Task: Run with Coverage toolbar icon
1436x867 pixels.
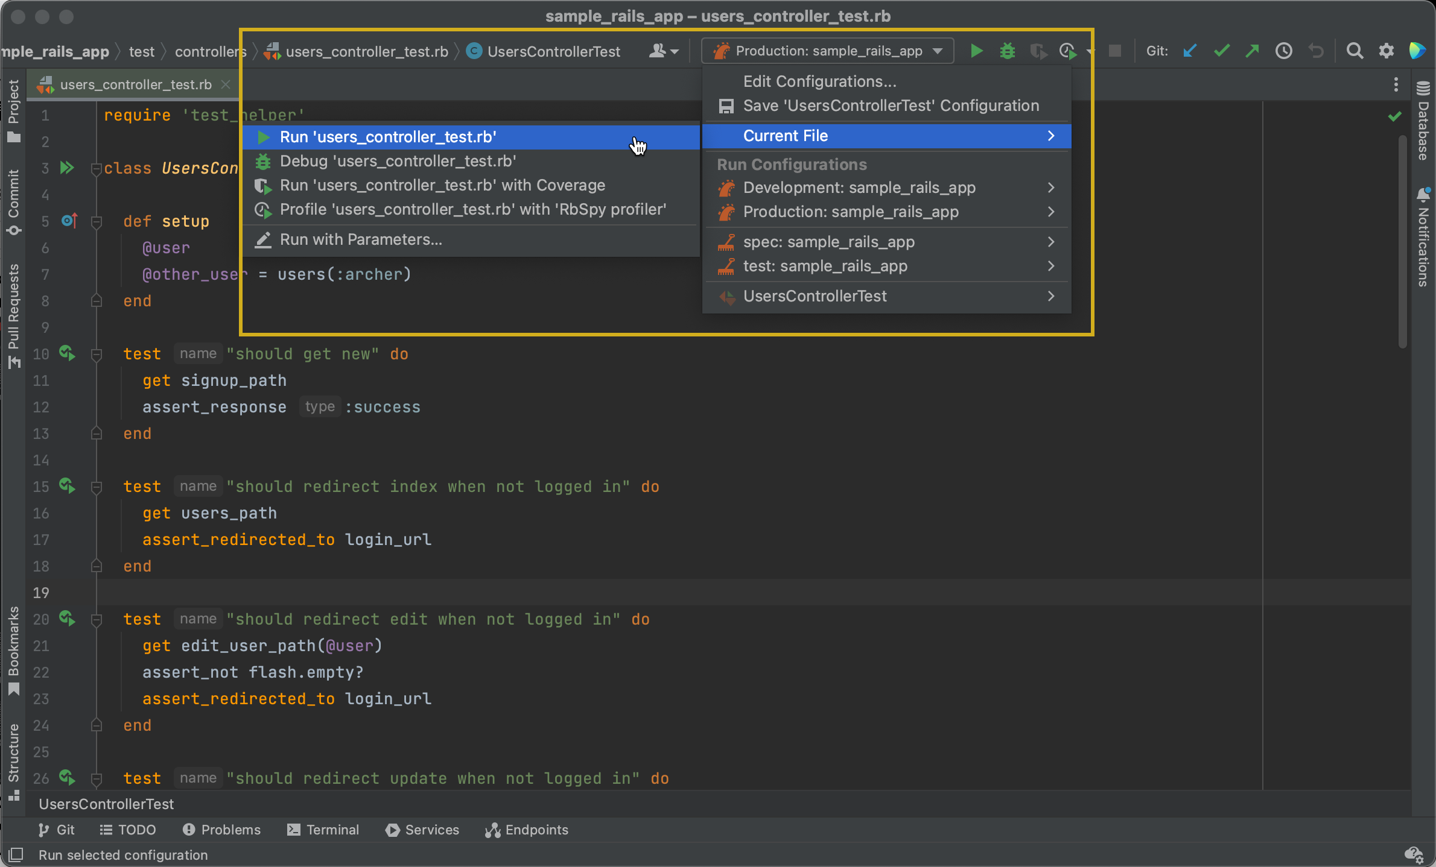Action: 1038,51
